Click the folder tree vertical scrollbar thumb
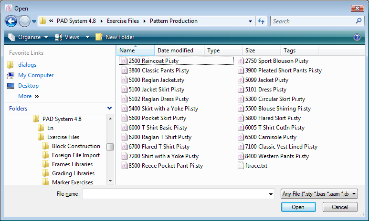 (x=110, y=147)
